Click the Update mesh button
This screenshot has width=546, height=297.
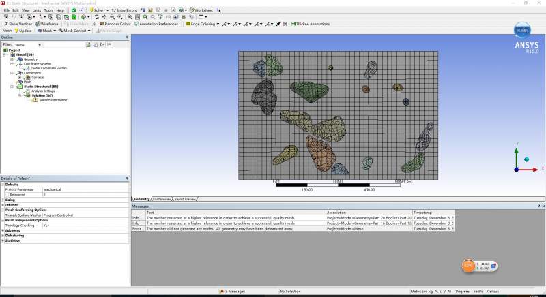tap(23, 31)
